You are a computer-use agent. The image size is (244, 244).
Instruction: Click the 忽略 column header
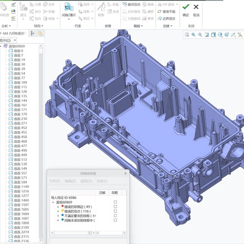[115, 193]
